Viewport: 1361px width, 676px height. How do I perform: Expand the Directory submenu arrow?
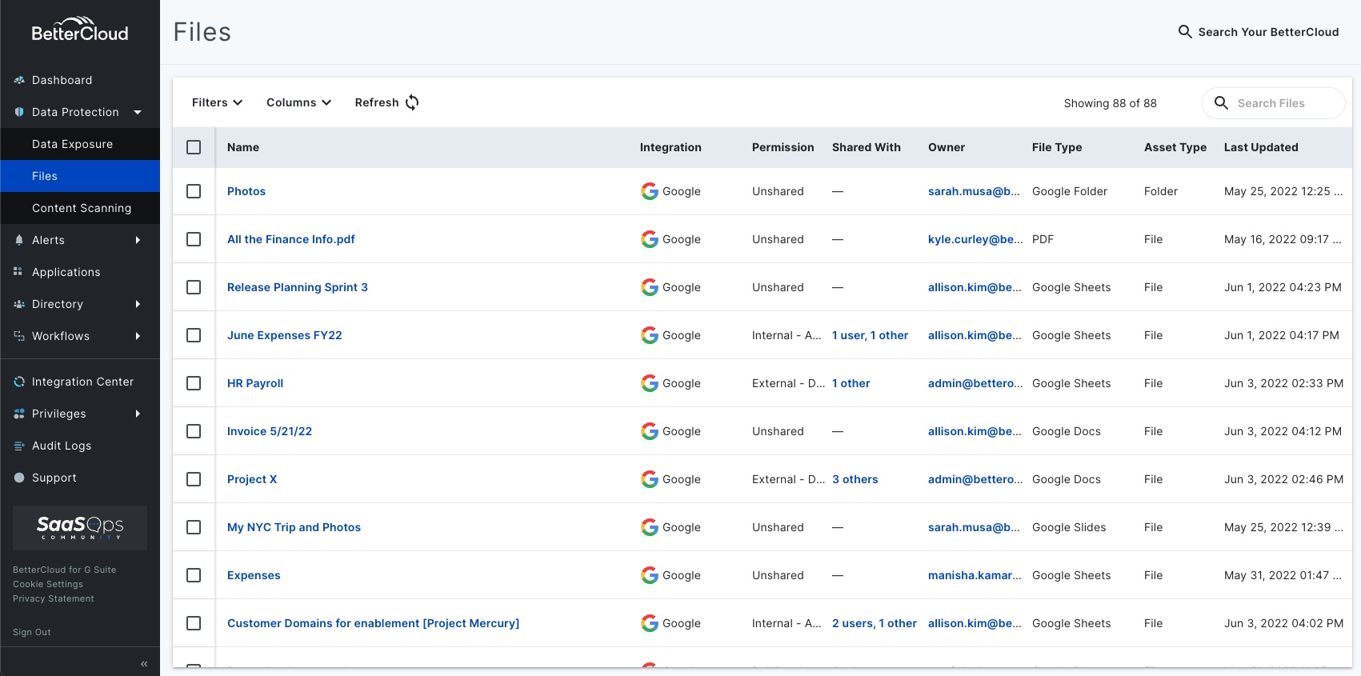pos(138,304)
